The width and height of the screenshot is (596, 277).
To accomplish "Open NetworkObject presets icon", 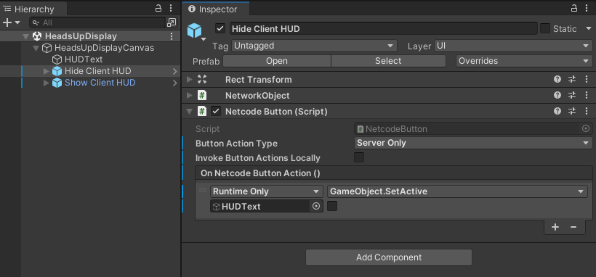I will click(572, 95).
